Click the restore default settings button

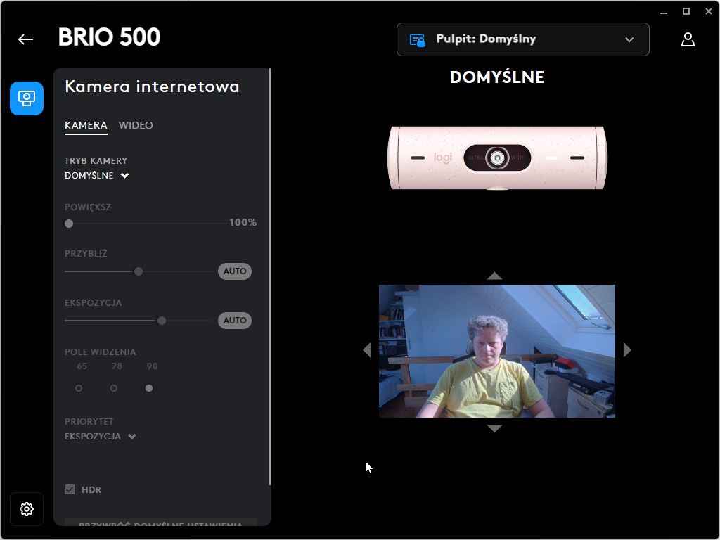coord(161,522)
